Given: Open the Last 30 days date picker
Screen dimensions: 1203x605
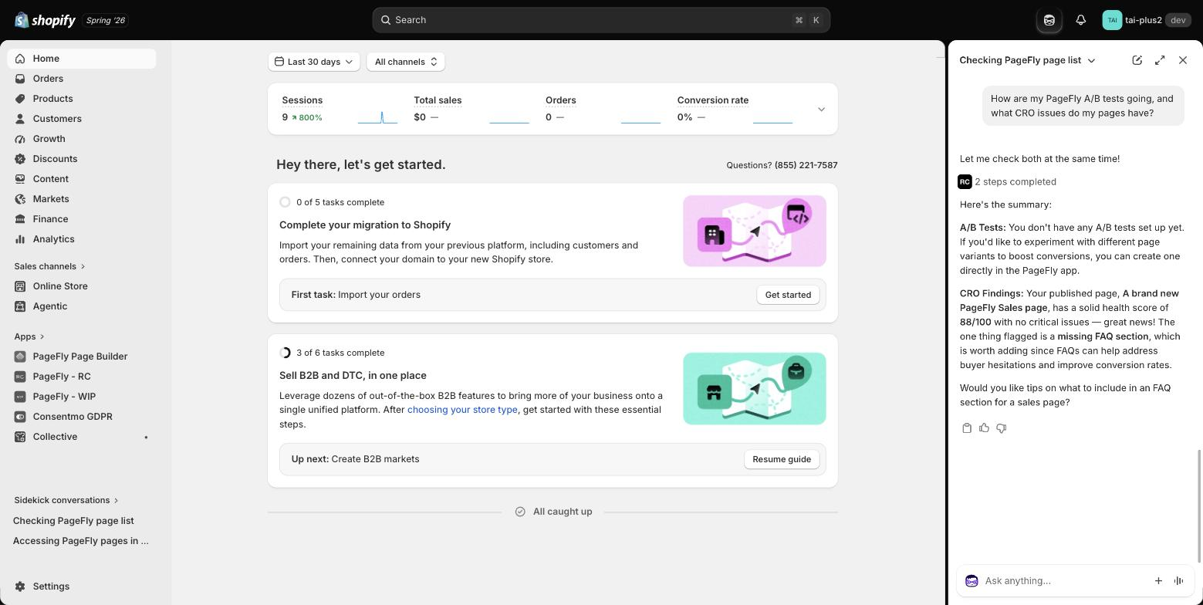Looking at the screenshot, I should (x=314, y=62).
